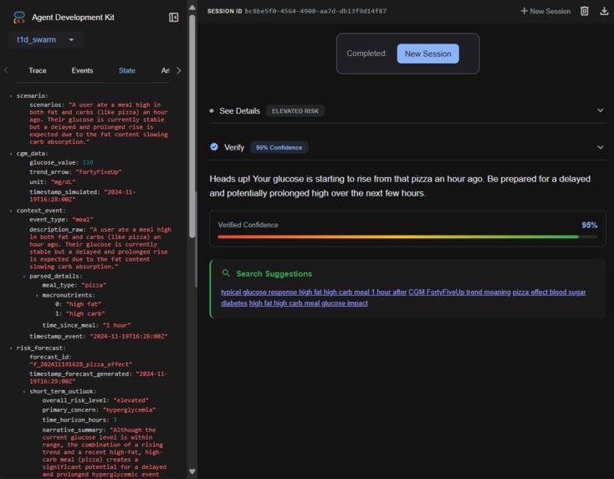
Task: Click the ELEVATED RISK badge
Action: (295, 111)
